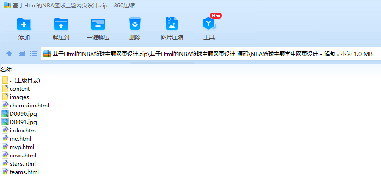
Task: Click the D0090.jpg image icon
Action: (5, 114)
